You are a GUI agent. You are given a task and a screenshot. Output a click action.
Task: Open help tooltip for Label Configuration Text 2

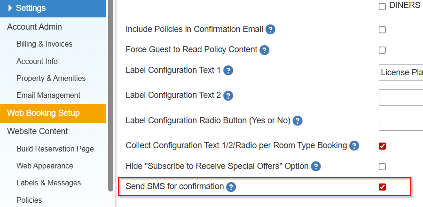(228, 96)
